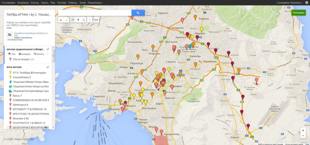
Task: Click the blue search button
Action: click(138, 13)
